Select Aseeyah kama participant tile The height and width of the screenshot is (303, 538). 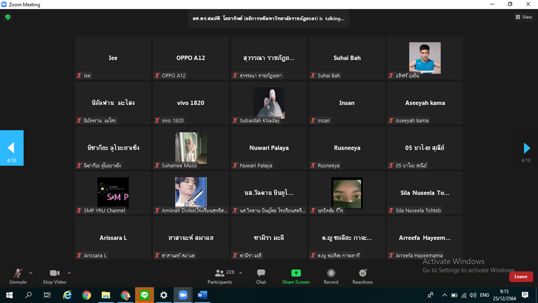coord(425,103)
